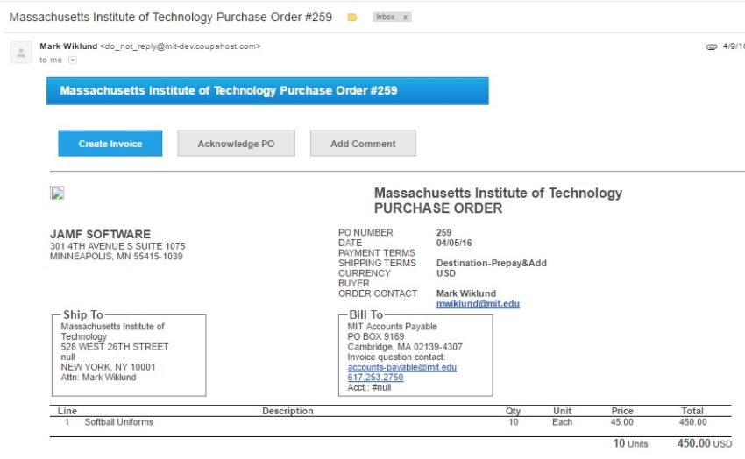The width and height of the screenshot is (745, 459).
Task: Click the Description column header
Action: (x=287, y=411)
